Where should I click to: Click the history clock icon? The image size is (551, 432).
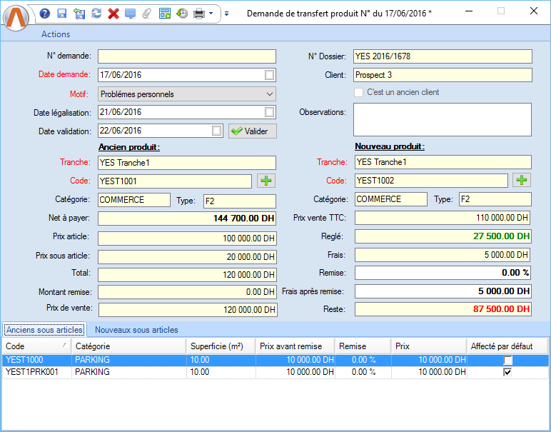point(182,14)
